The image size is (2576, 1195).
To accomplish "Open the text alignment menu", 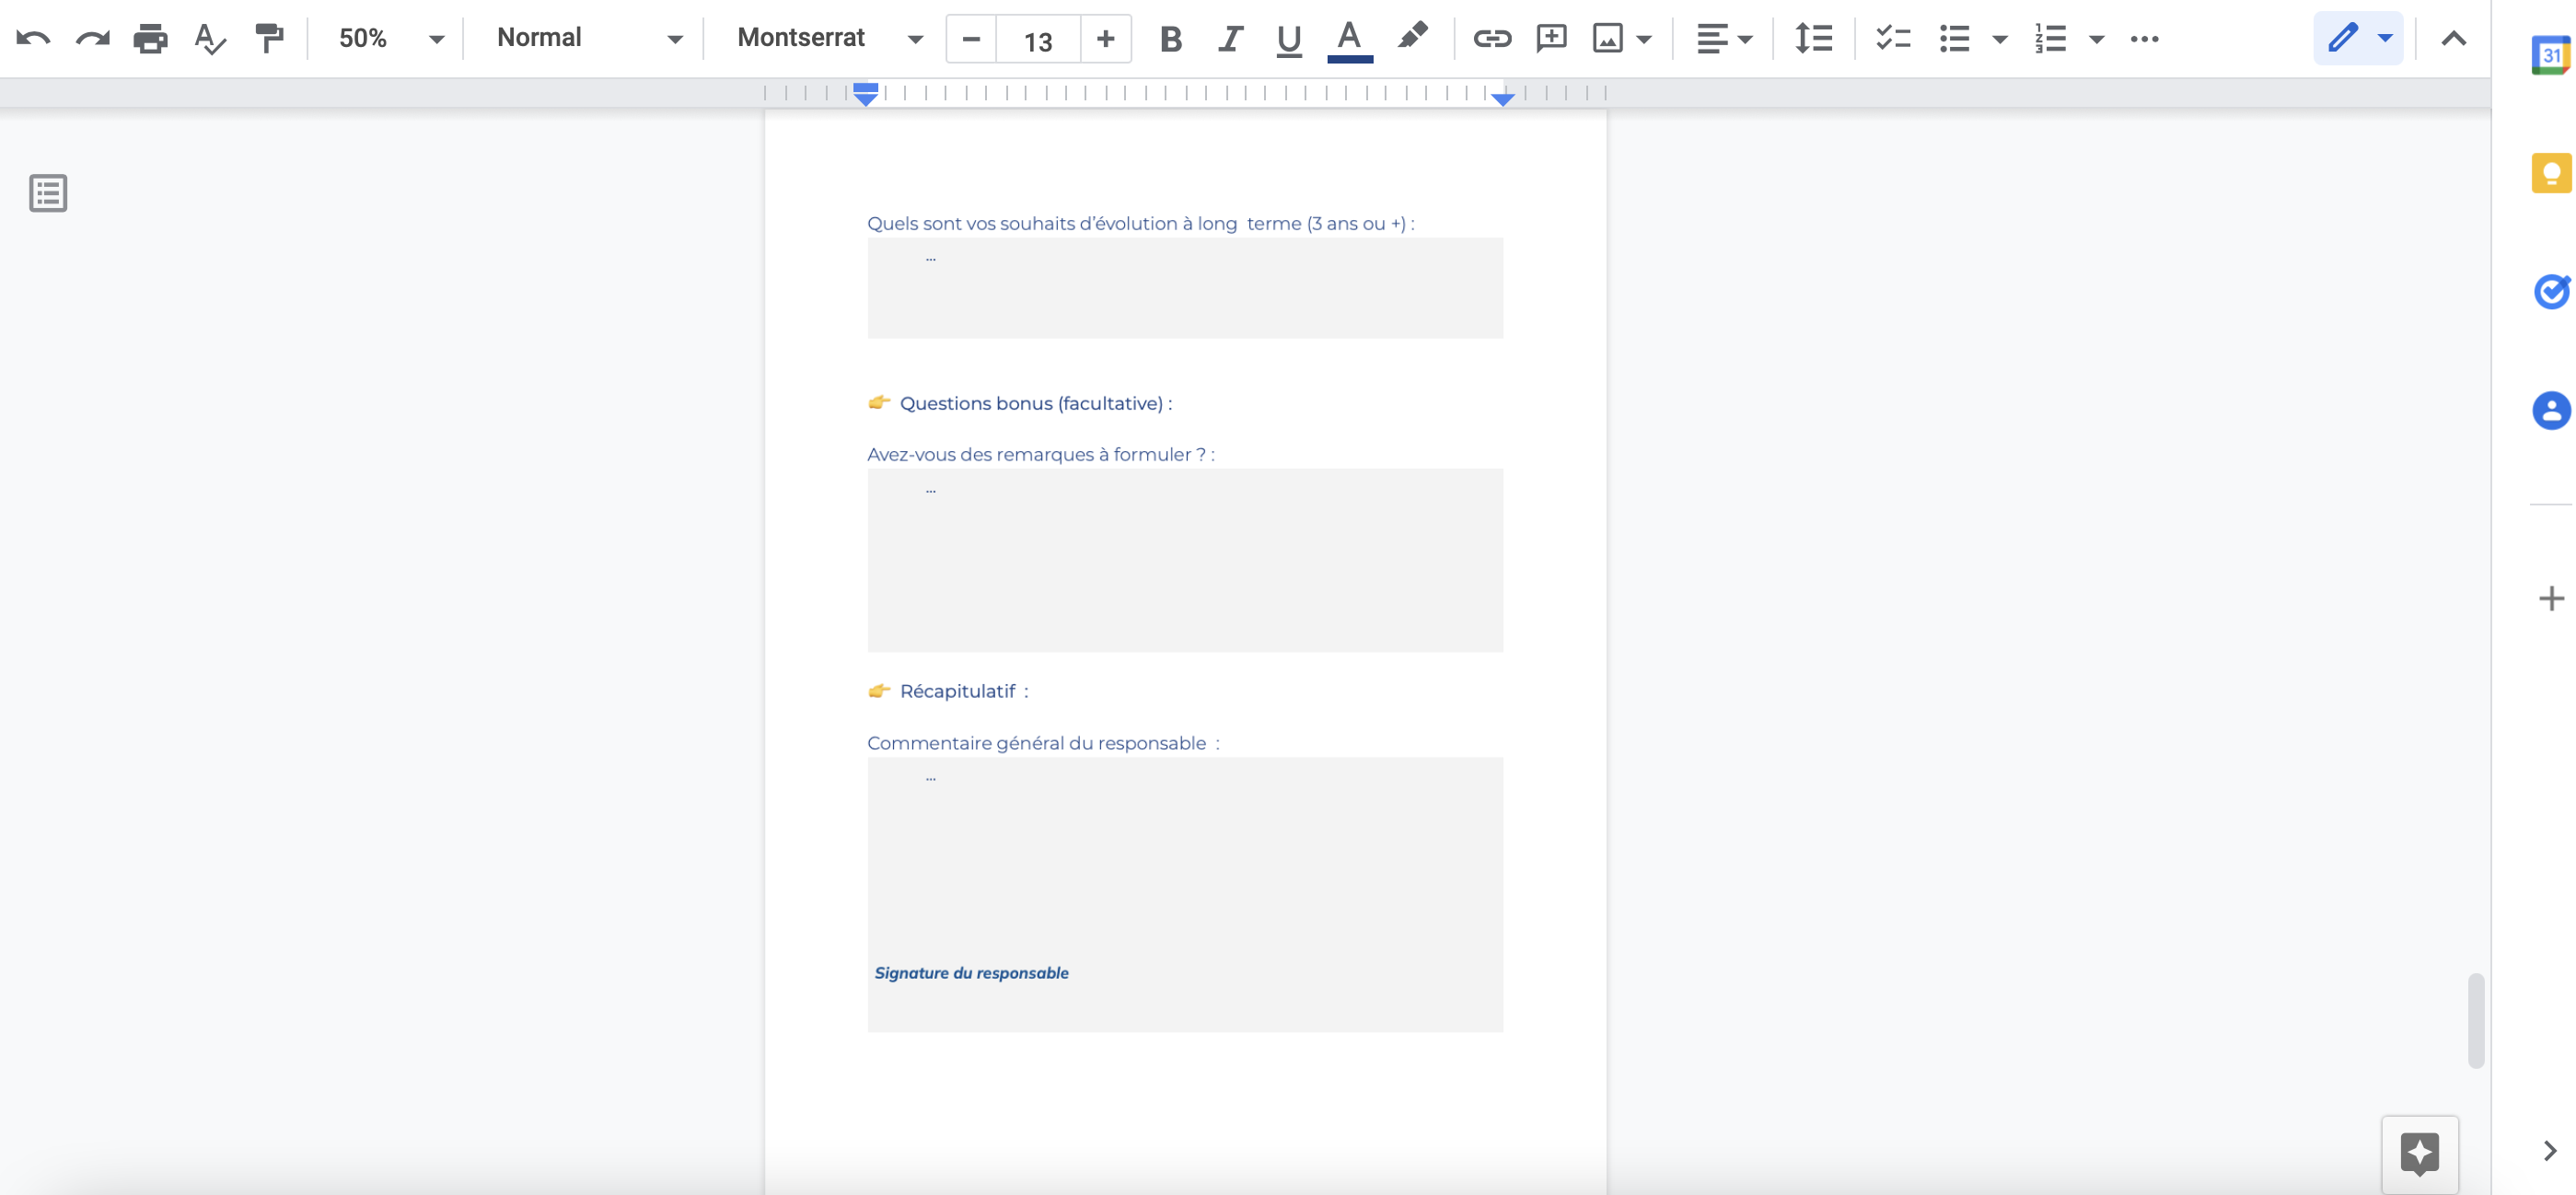I will pyautogui.click(x=1724, y=39).
